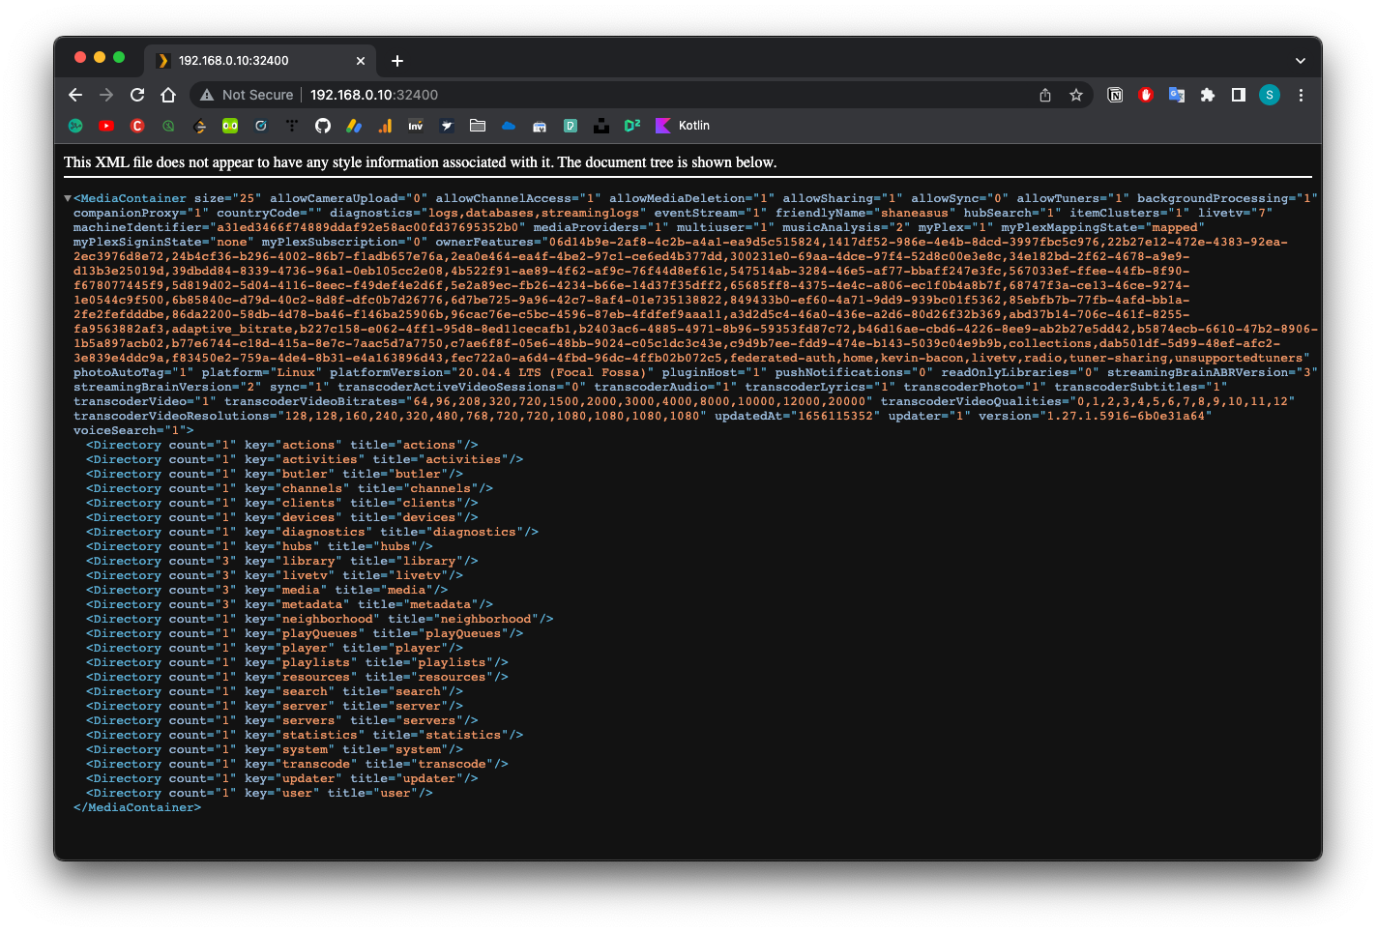Click the Directory row with key "diagnostics"
The image size is (1376, 932).
(312, 532)
